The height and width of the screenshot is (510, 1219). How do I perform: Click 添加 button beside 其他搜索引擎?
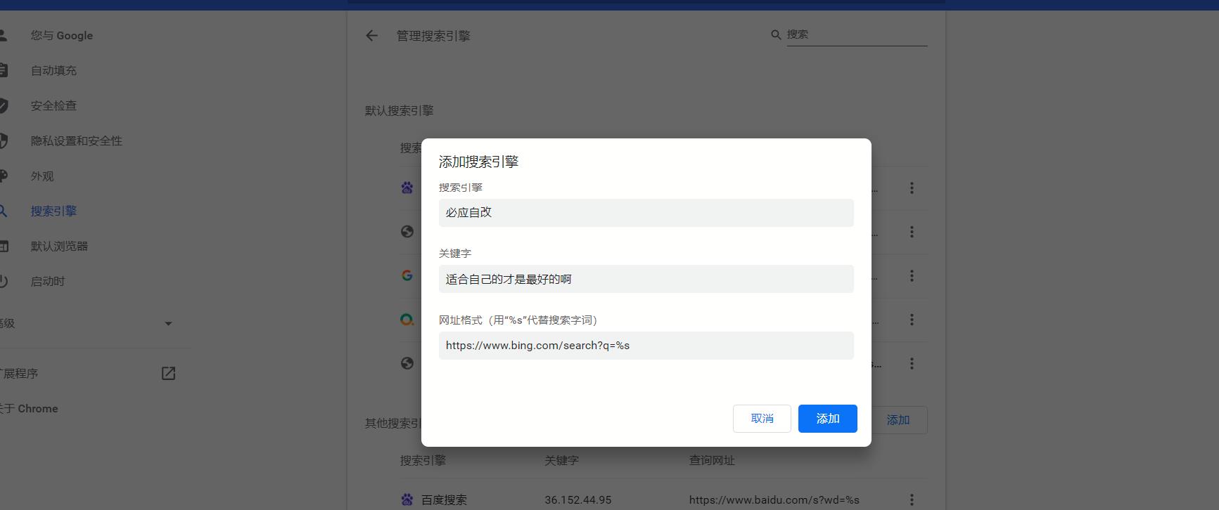click(x=898, y=420)
